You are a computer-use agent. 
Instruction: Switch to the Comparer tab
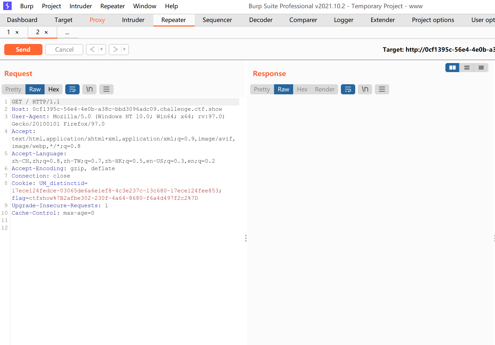point(303,20)
